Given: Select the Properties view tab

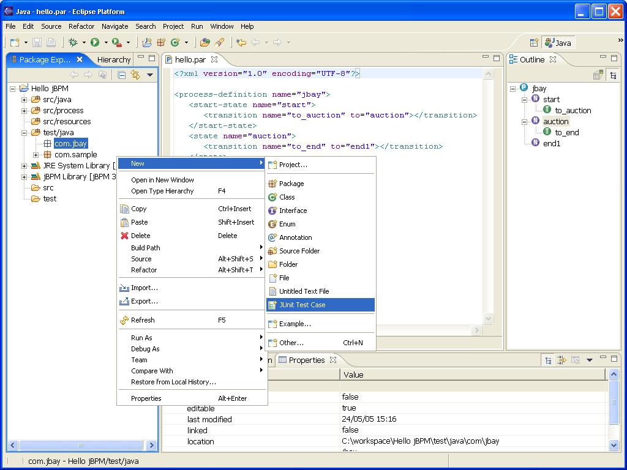Looking at the screenshot, I should point(307,360).
